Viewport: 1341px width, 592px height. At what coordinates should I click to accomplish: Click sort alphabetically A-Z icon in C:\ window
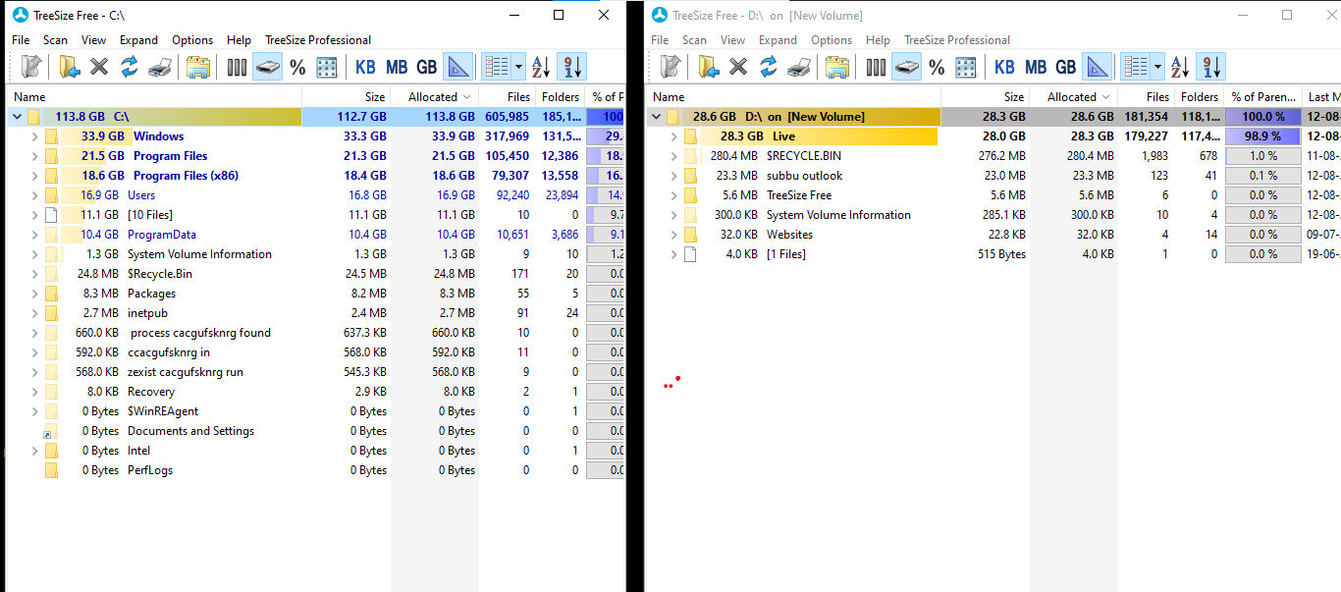click(x=541, y=67)
